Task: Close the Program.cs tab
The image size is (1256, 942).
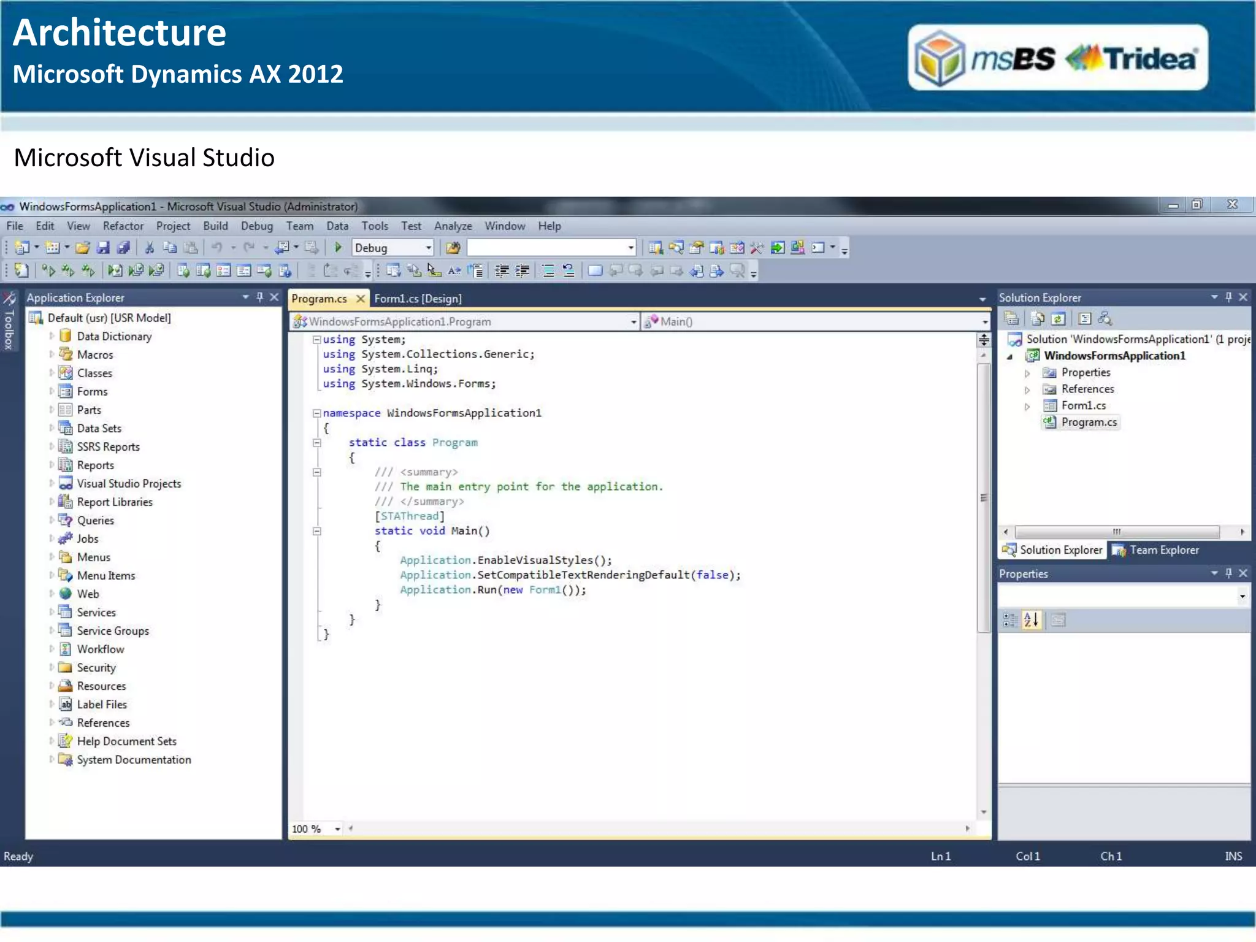Action: click(361, 299)
